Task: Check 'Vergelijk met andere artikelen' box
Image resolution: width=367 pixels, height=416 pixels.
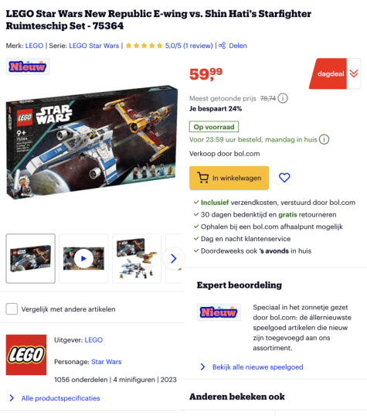Action: [x=12, y=309]
